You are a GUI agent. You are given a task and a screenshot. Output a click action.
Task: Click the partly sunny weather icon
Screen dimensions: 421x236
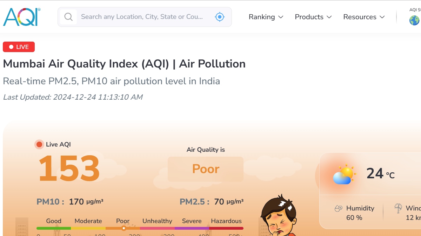click(344, 174)
